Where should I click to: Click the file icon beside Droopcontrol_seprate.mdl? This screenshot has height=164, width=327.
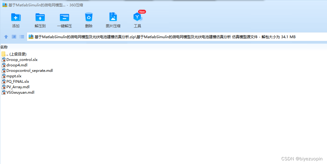3,71
